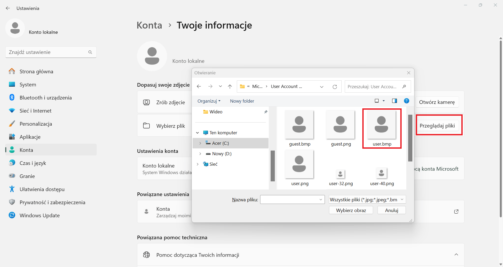Click the Wybierz plik folder icon

(x=146, y=126)
